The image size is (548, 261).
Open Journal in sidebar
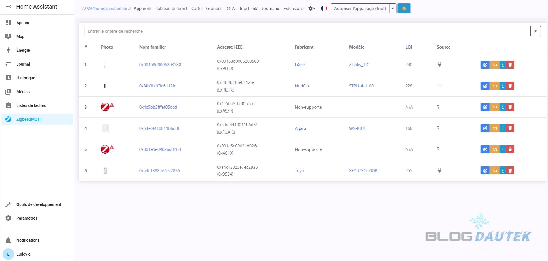point(37,64)
